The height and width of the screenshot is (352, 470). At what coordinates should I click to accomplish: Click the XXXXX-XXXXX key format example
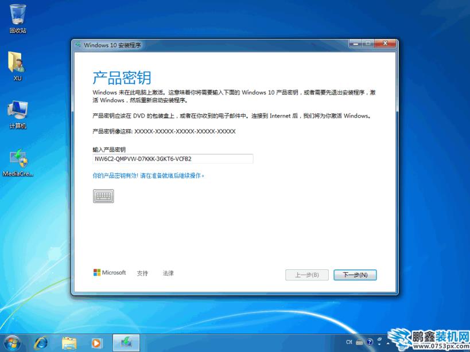185,131
